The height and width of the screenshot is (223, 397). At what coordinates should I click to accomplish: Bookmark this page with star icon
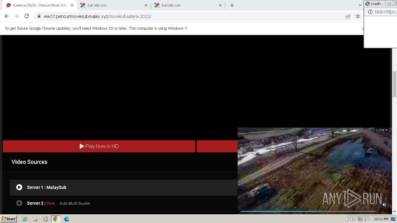pyautogui.click(x=358, y=16)
